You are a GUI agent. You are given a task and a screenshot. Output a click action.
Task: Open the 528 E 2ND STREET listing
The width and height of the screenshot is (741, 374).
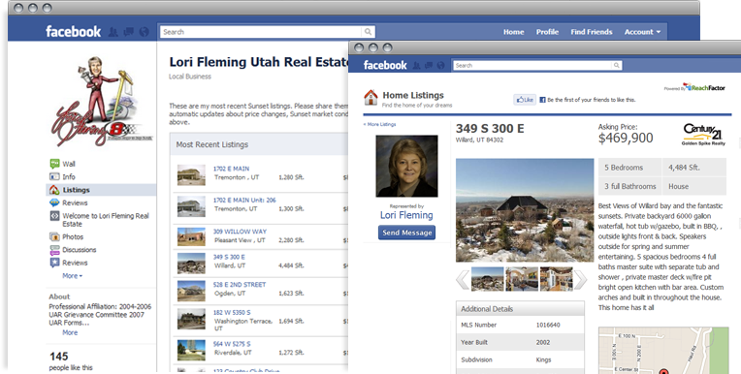click(240, 285)
